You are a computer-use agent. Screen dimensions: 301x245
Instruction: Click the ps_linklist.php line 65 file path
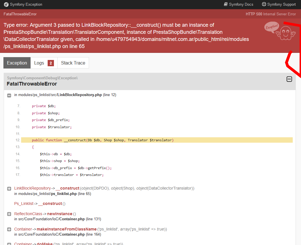pos(52,194)
